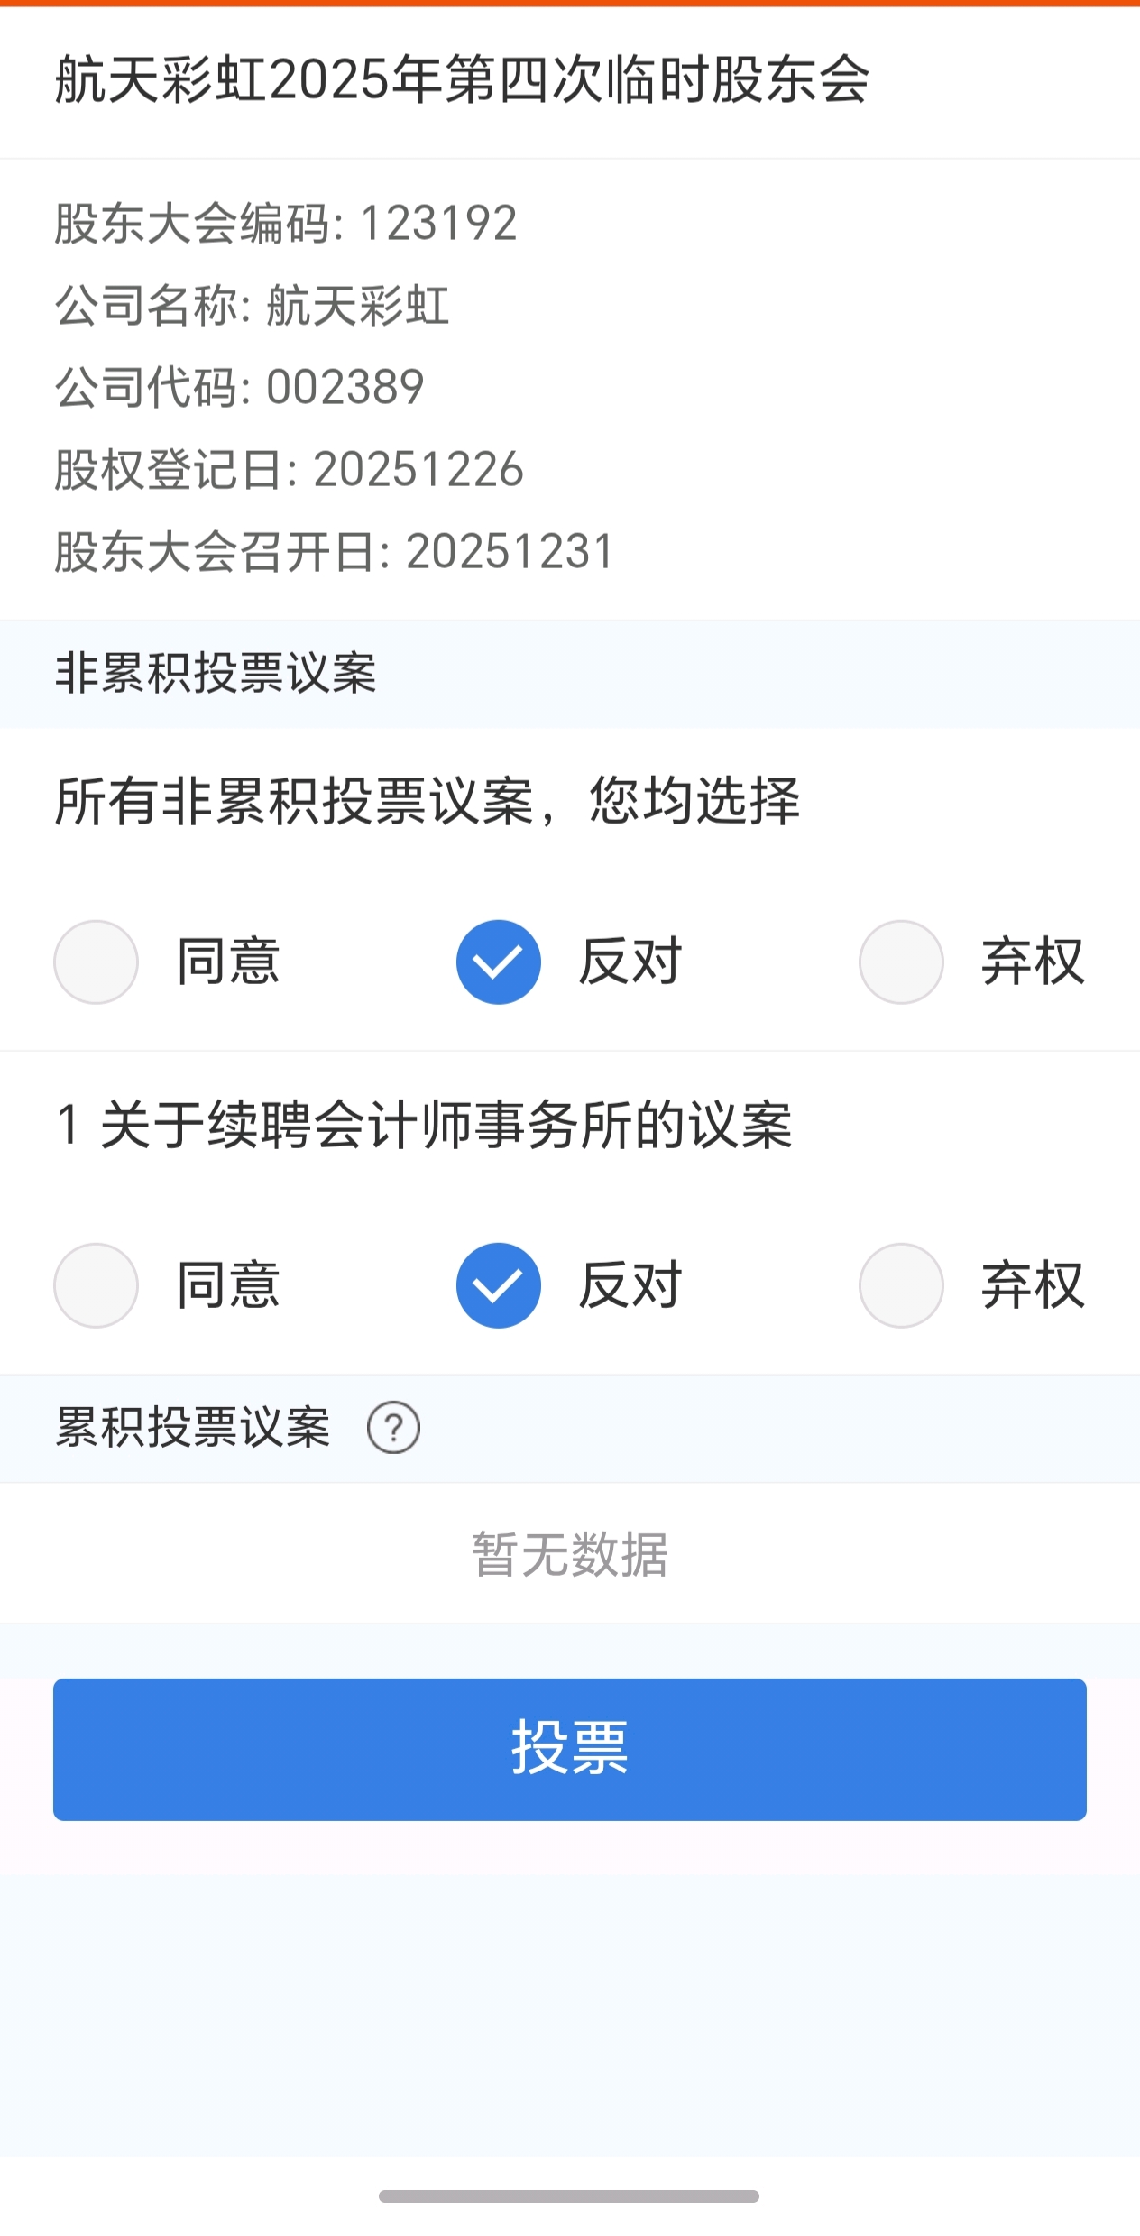Viewport: 1140px width, 2236px height.
Task: Tap the 累积投票议案 section header text
Action: coord(193,1428)
